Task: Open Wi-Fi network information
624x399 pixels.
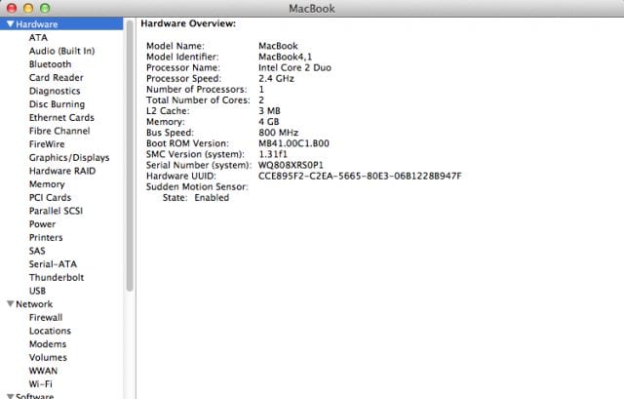Action: (41, 383)
